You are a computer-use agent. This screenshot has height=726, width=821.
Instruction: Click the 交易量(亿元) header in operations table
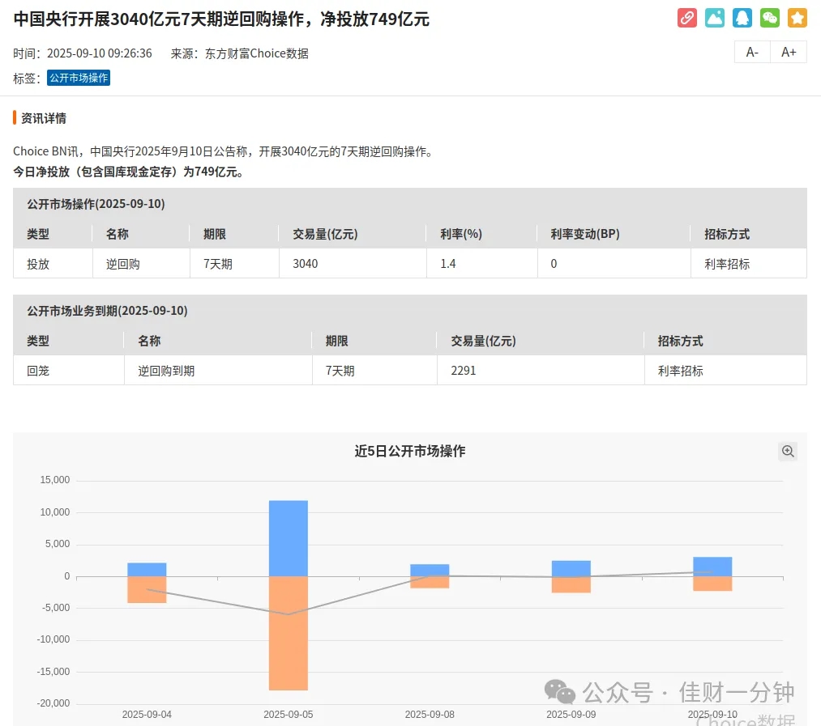pos(325,234)
